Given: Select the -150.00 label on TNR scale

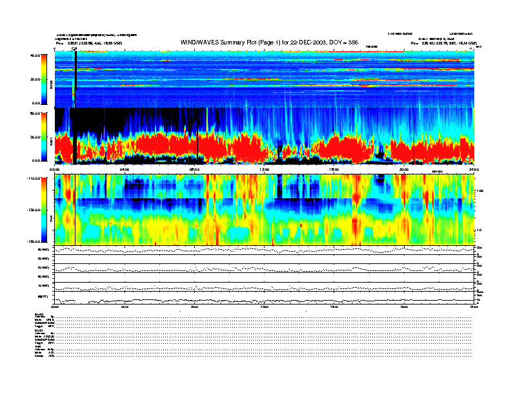Looking at the screenshot, I should pyautogui.click(x=34, y=241).
